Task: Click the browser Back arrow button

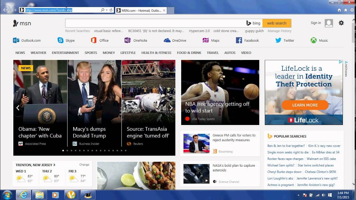Action: (x=6, y=10)
